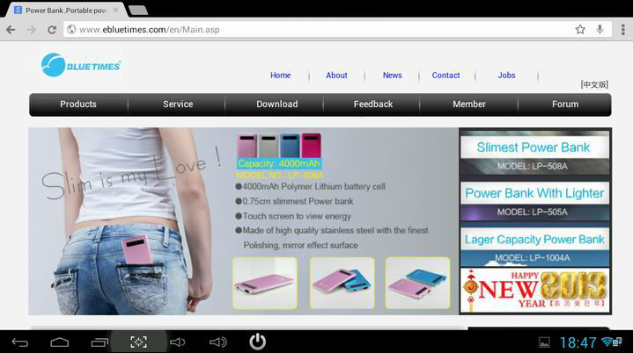Click the 18:47 clock in status bar

[578, 342]
